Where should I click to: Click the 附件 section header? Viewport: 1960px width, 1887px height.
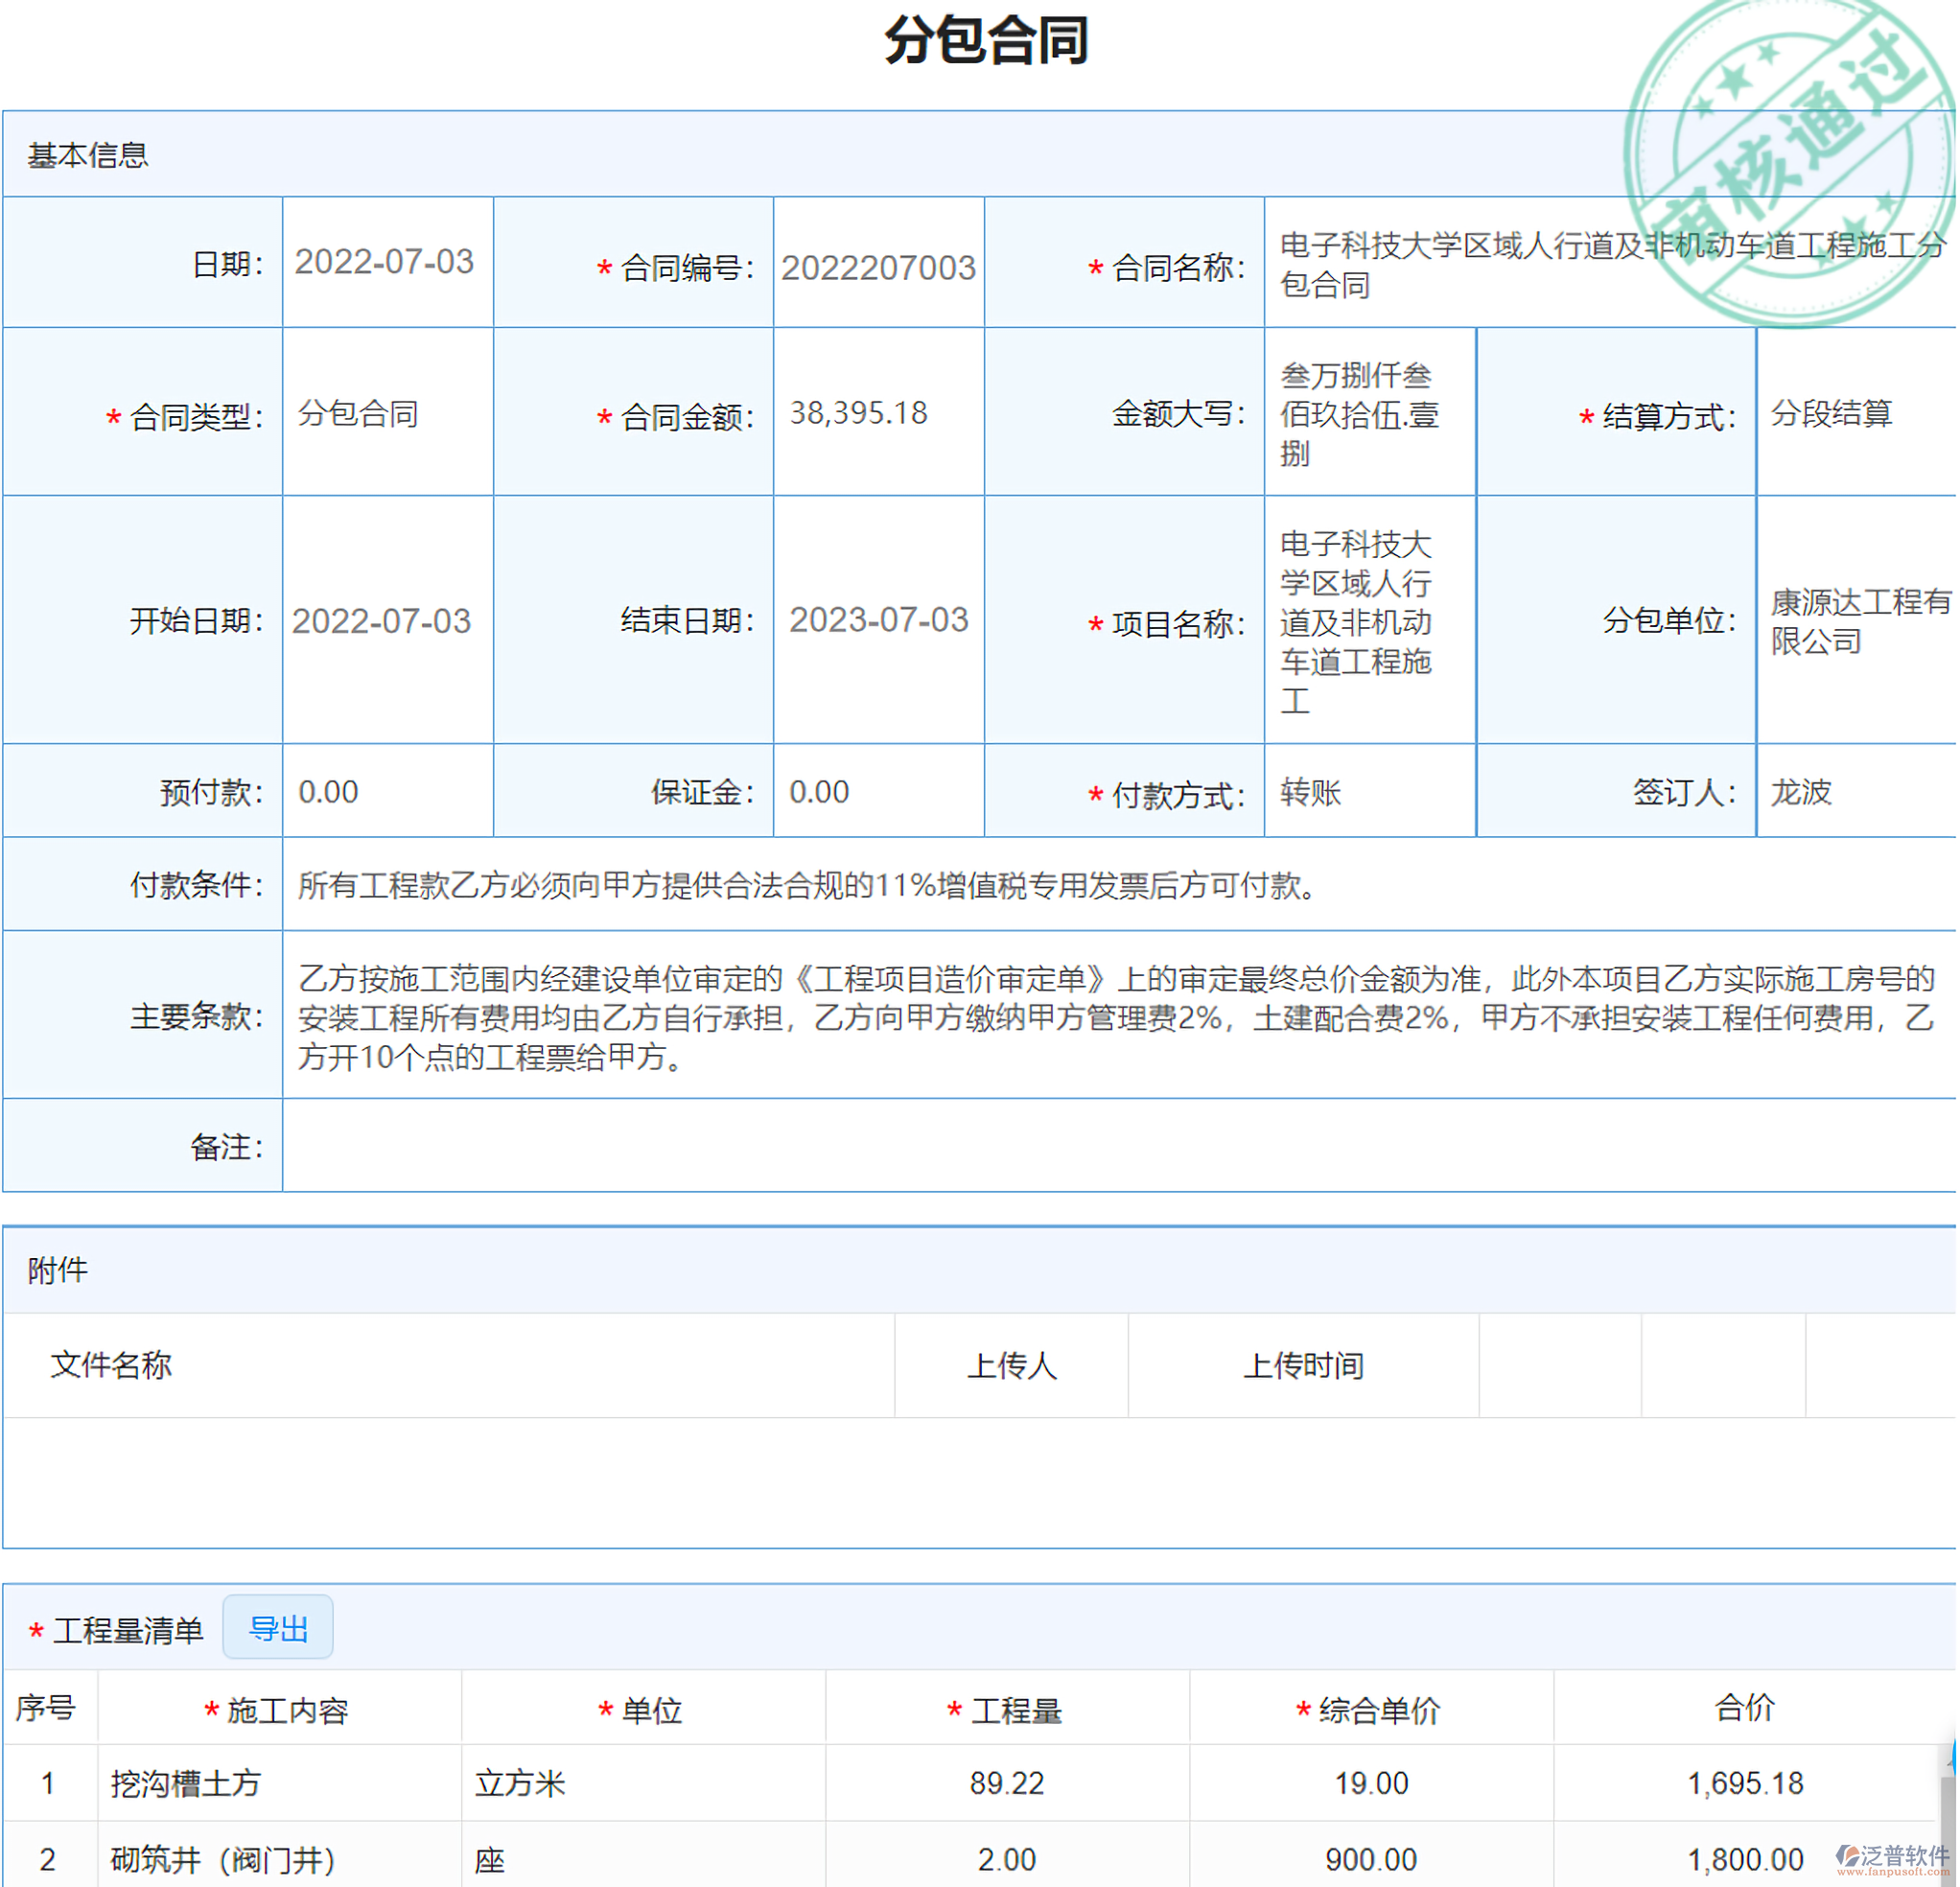[57, 1270]
